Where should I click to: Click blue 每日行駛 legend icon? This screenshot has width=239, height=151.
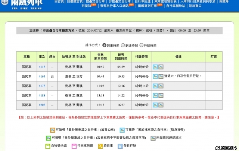pyautogui.click(x=120, y=146)
